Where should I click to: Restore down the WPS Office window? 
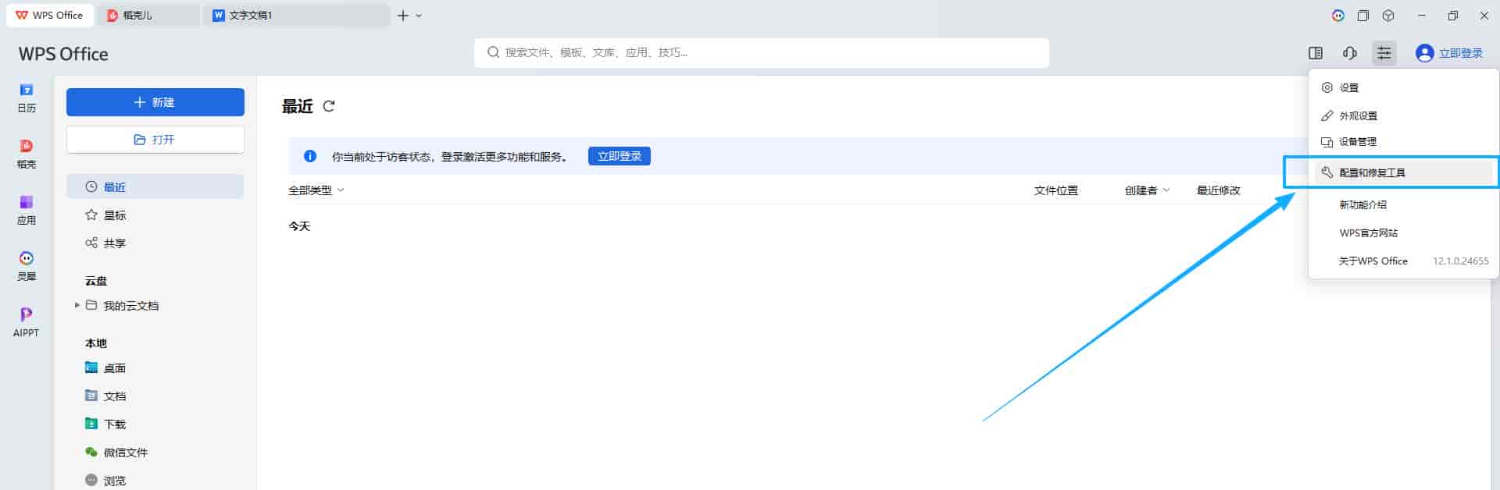[1453, 16]
